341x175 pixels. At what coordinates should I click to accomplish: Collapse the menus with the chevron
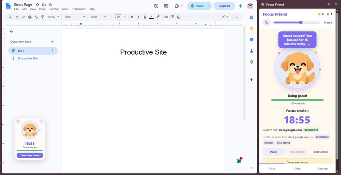[237, 17]
